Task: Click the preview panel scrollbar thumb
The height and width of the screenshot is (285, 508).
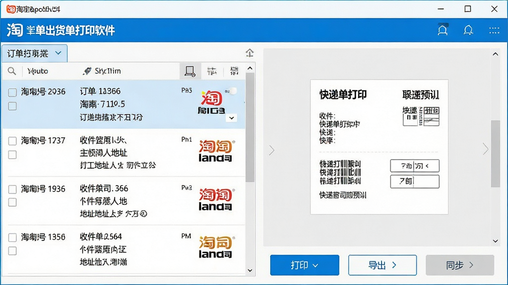Action: [496, 153]
